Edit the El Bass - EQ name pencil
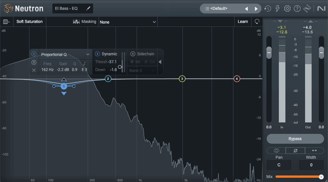Viewport: 328px width, 182px height. 88,9
